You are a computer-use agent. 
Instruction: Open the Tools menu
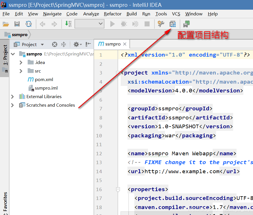[x=161, y=14]
